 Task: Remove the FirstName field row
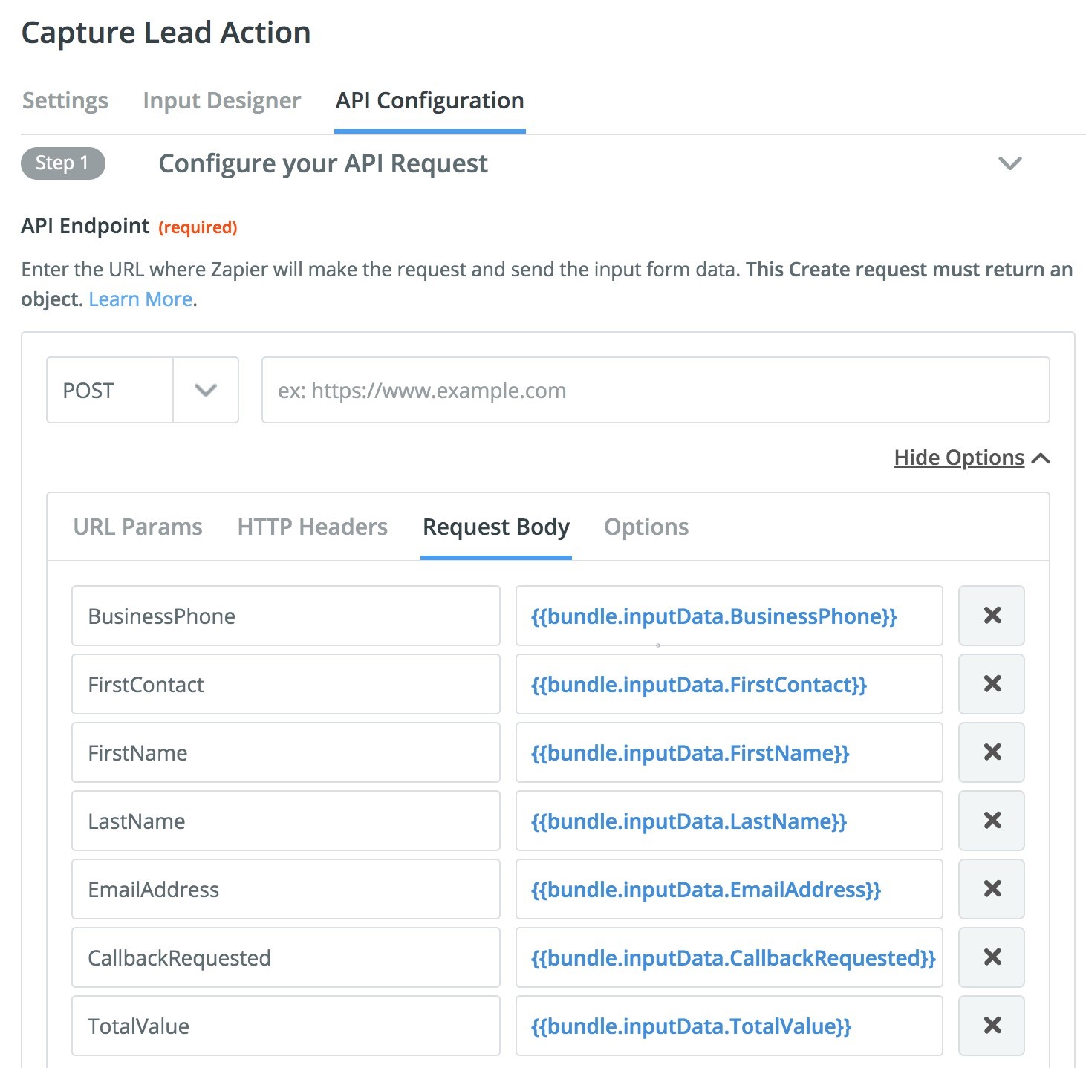pyautogui.click(x=991, y=752)
